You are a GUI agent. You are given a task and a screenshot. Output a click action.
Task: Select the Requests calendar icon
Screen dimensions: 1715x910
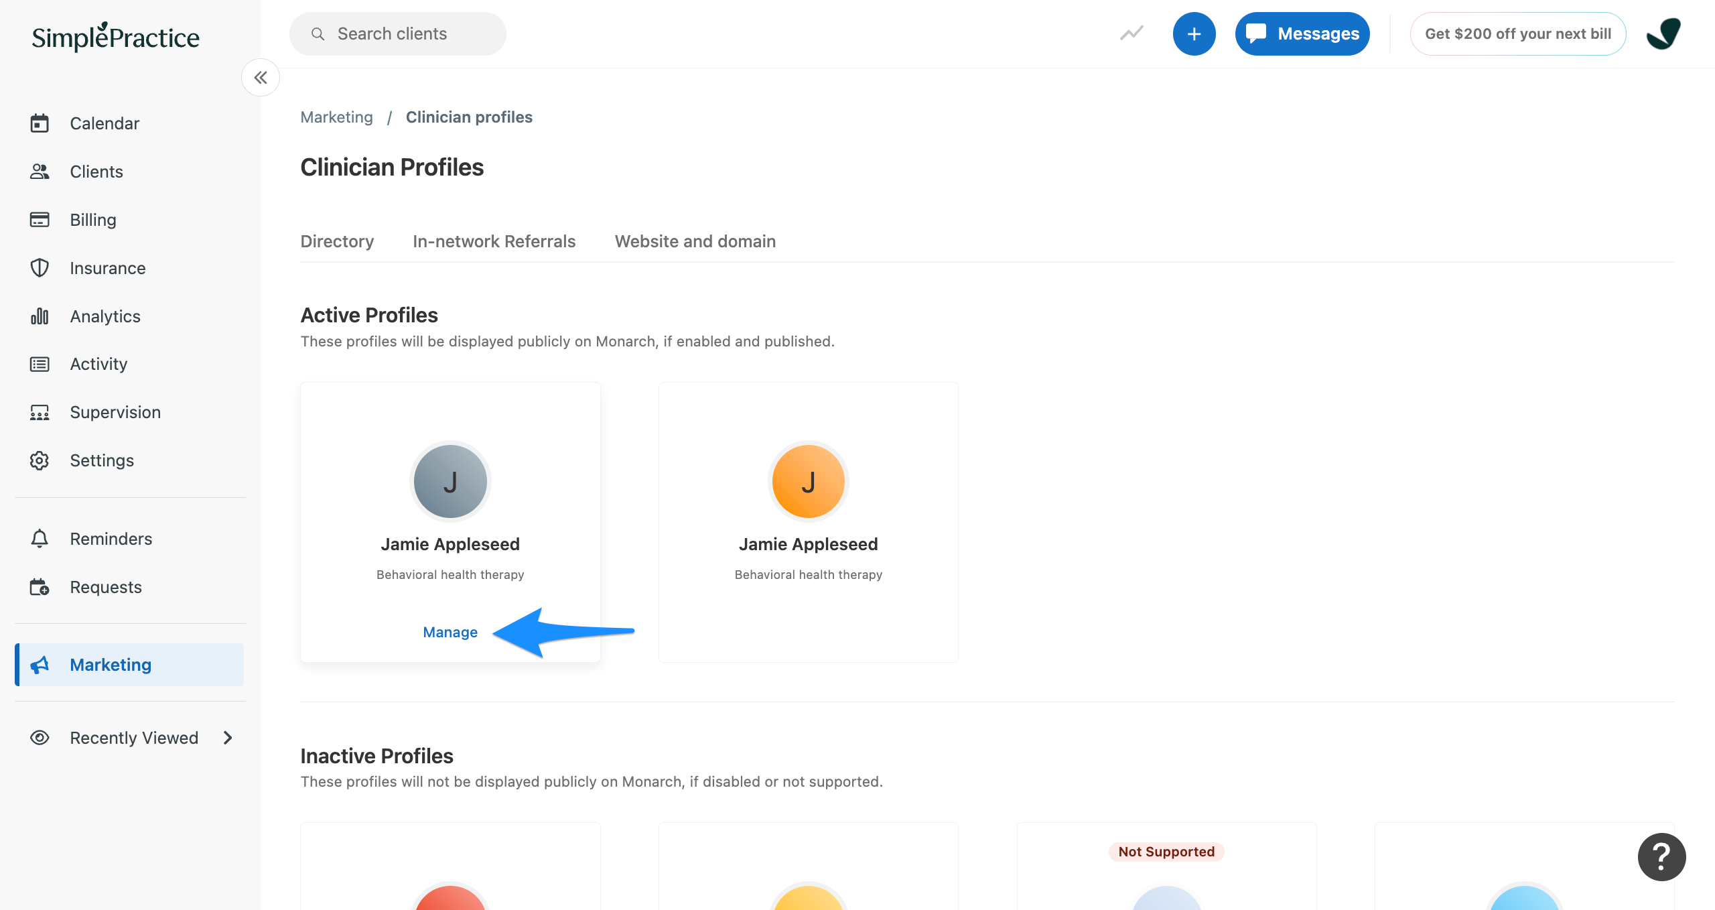click(x=40, y=587)
